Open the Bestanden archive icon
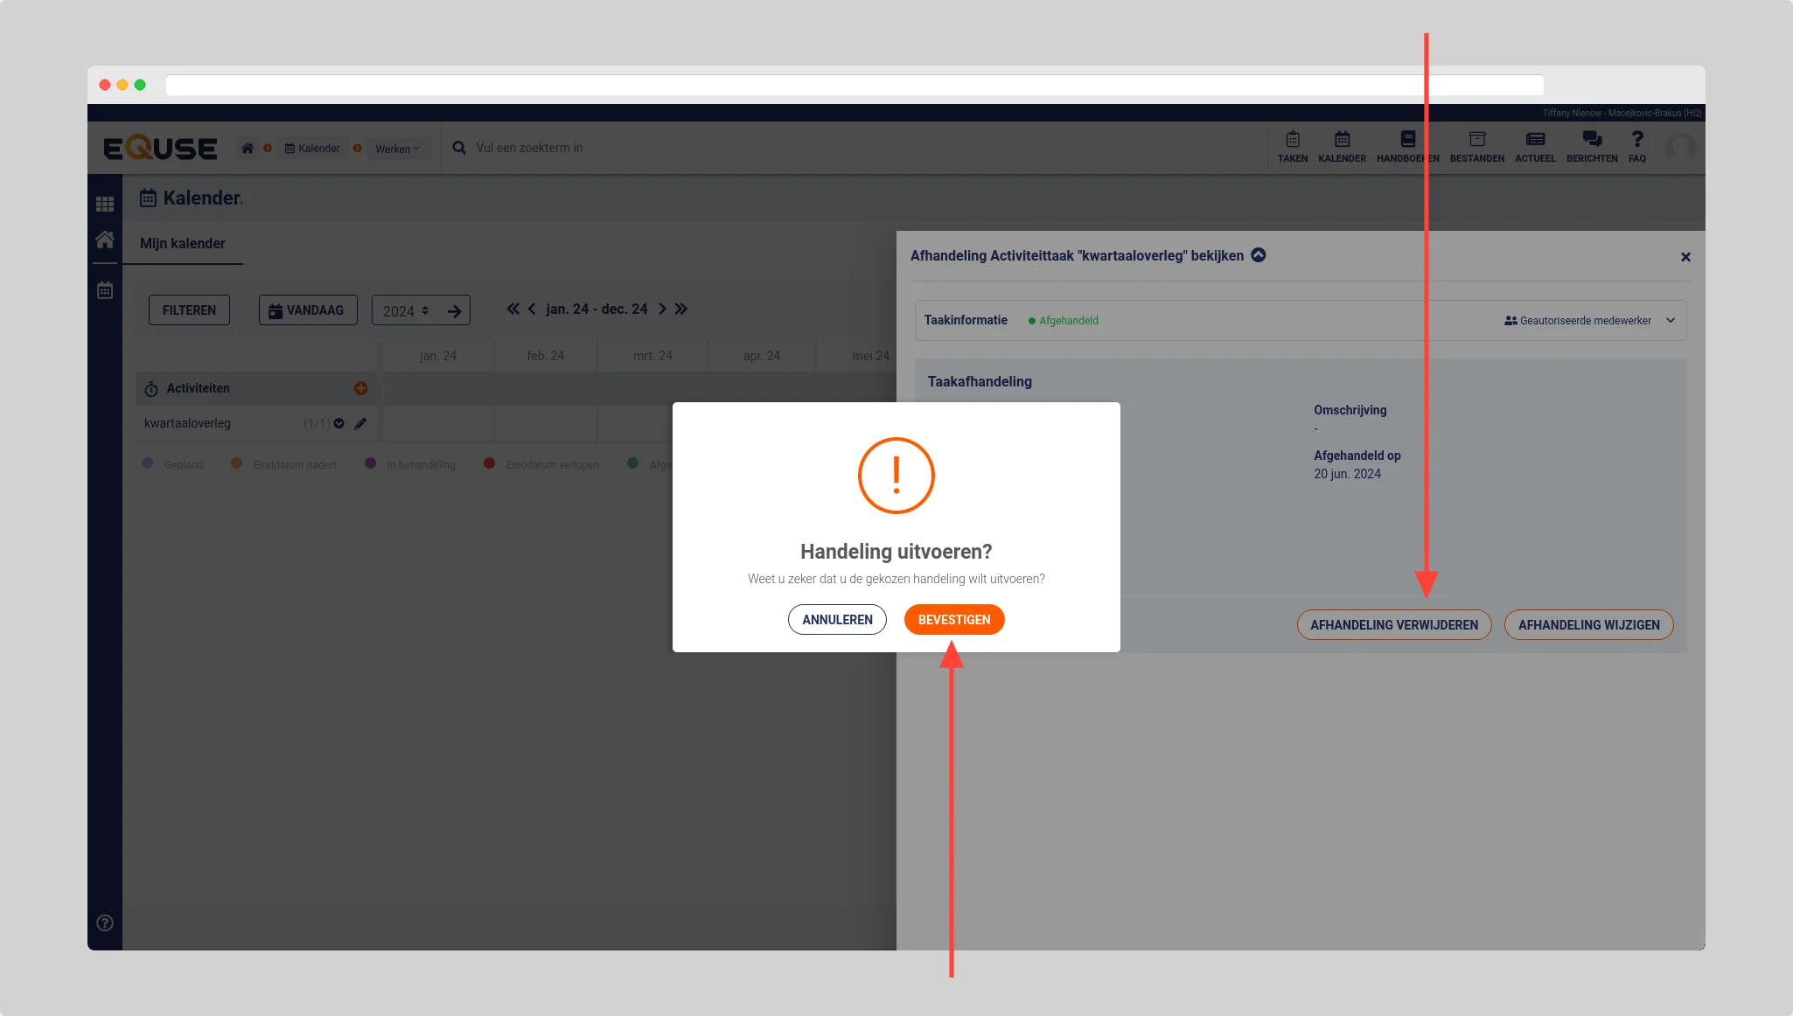This screenshot has height=1016, width=1793. (1476, 146)
